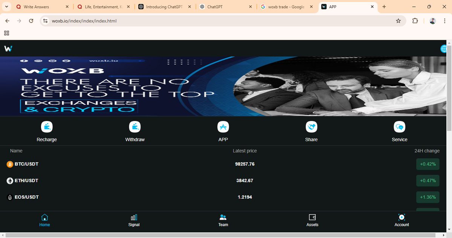Click the ETH/USDT pair name
The width and height of the screenshot is (452, 238).
tap(26, 181)
